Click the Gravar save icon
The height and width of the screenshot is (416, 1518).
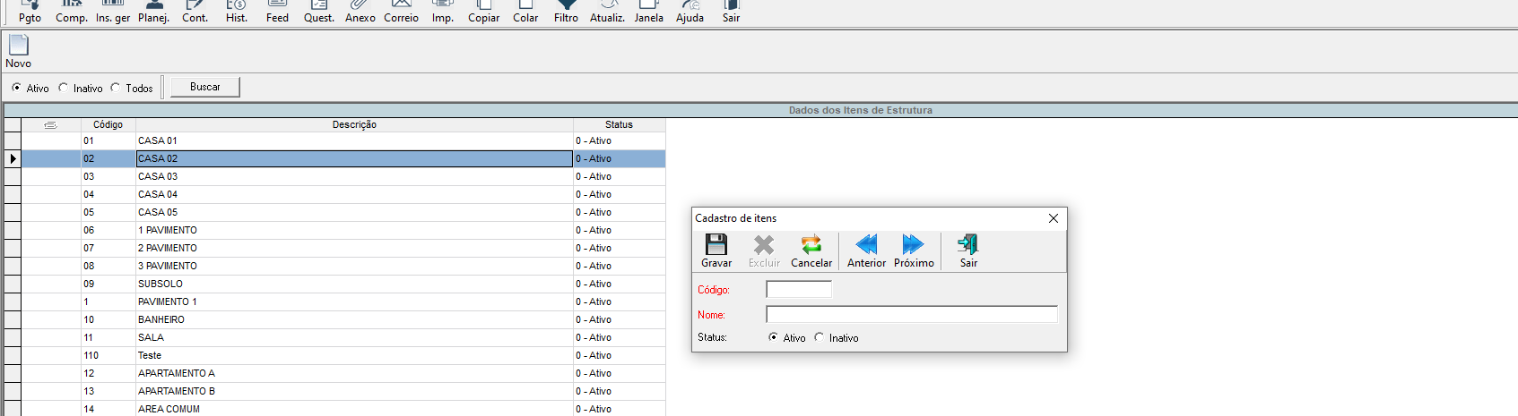(716, 245)
